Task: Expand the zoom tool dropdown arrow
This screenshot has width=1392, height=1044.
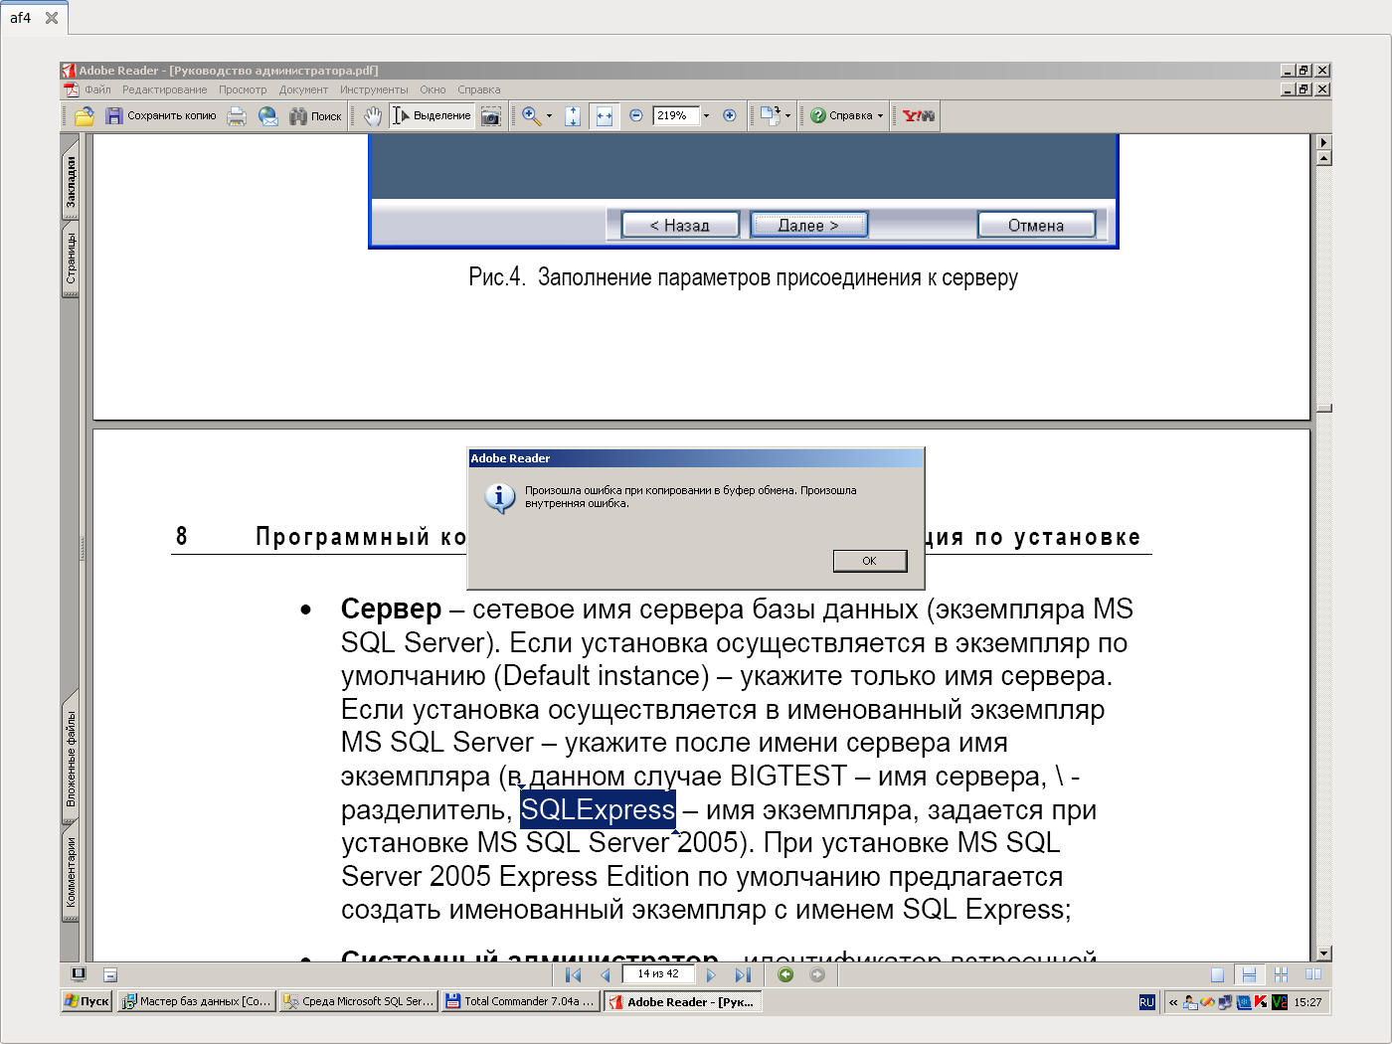Action: coord(549,116)
